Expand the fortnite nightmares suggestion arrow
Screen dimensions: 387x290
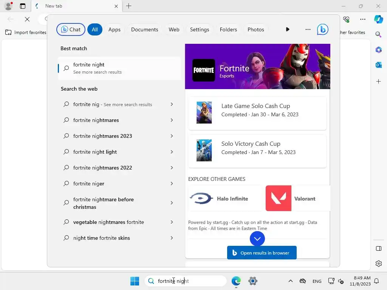pyautogui.click(x=172, y=120)
